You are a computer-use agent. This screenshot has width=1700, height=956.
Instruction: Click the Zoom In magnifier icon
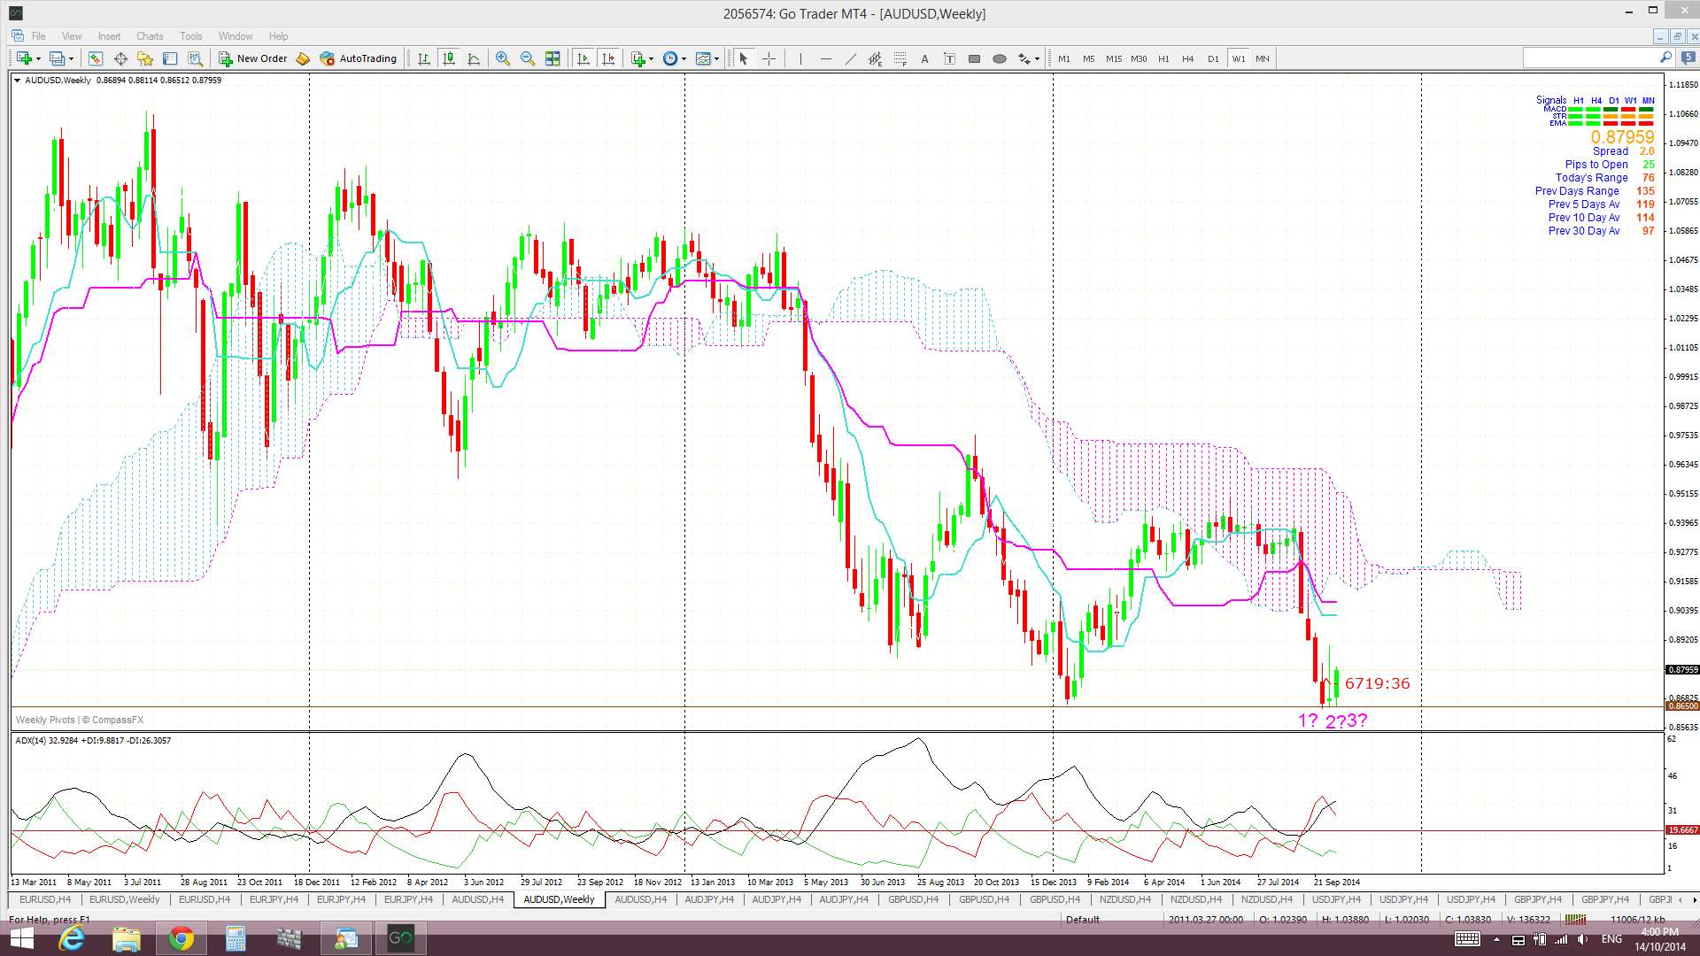point(502,58)
